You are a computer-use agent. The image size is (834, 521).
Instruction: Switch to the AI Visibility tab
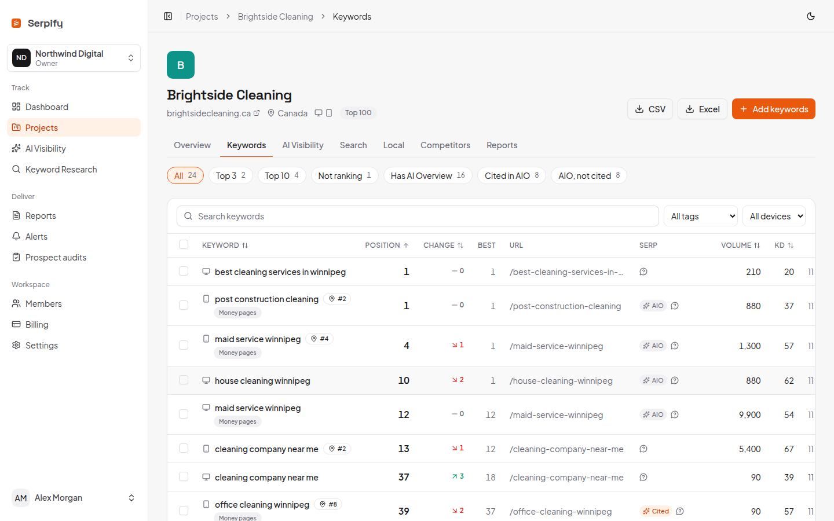pos(302,145)
